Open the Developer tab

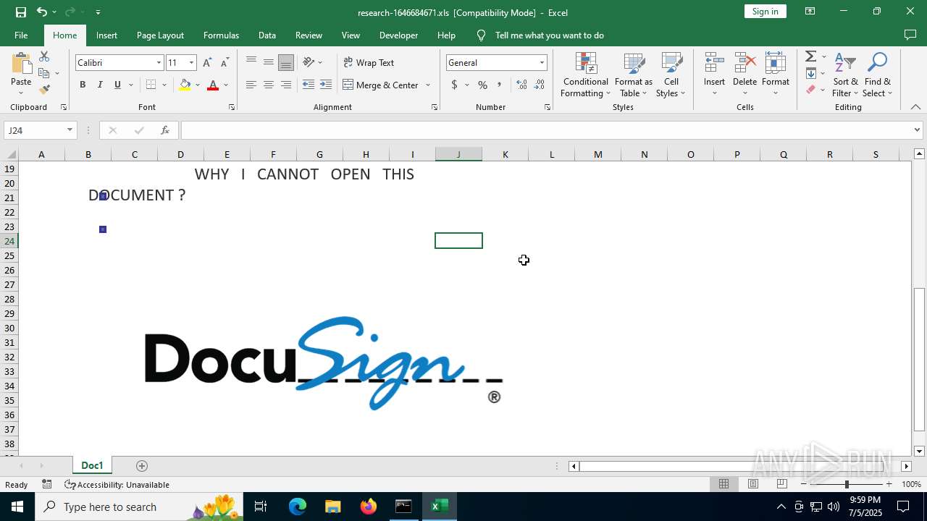coord(398,35)
